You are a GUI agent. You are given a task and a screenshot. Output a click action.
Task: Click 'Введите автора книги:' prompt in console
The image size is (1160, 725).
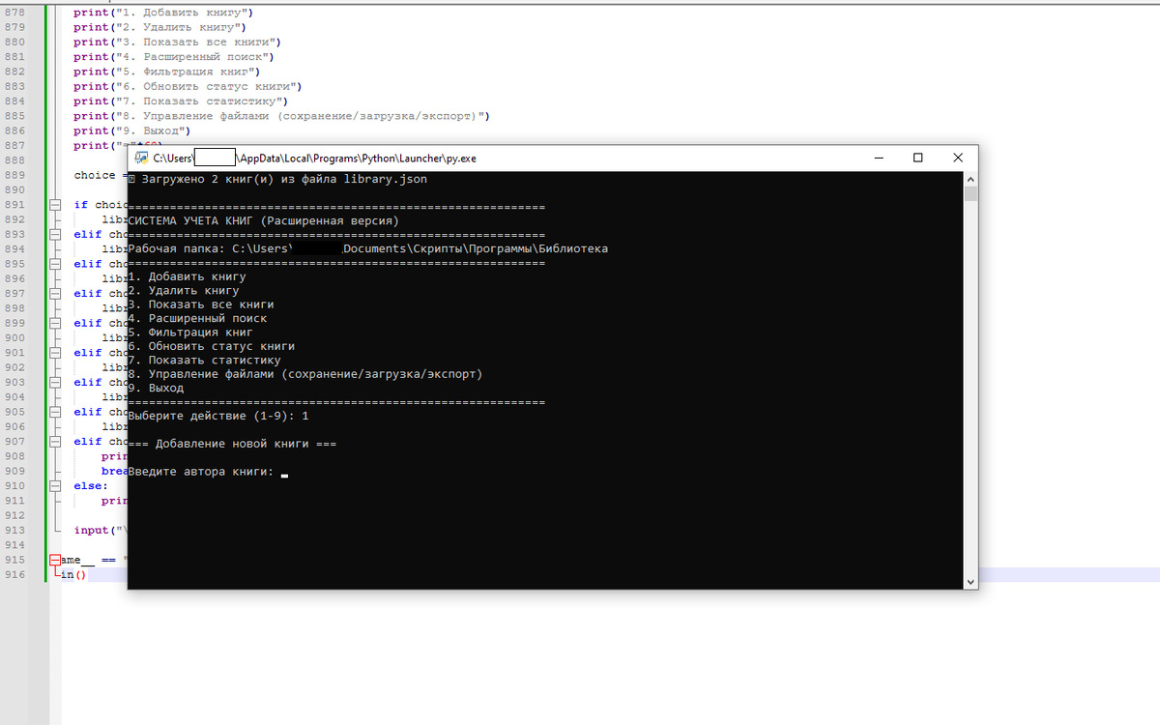point(201,473)
